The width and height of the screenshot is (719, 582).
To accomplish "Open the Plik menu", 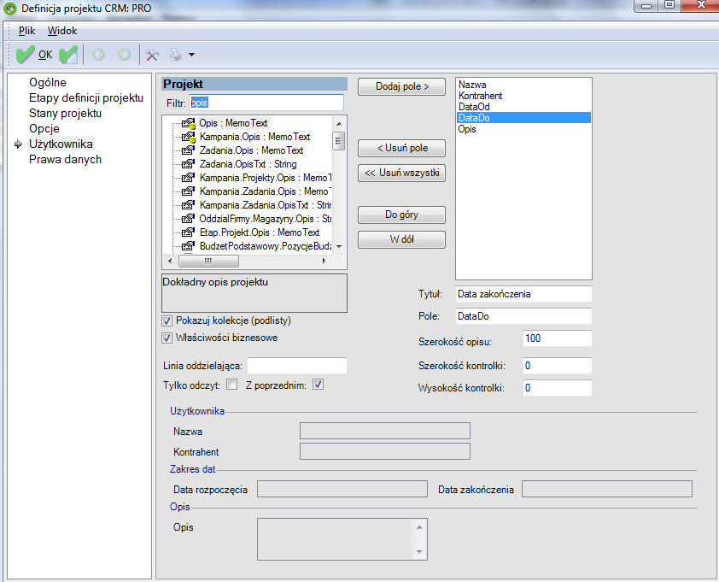I will 26,31.
